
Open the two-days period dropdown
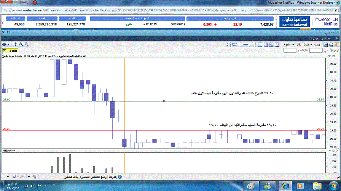click(311, 45)
